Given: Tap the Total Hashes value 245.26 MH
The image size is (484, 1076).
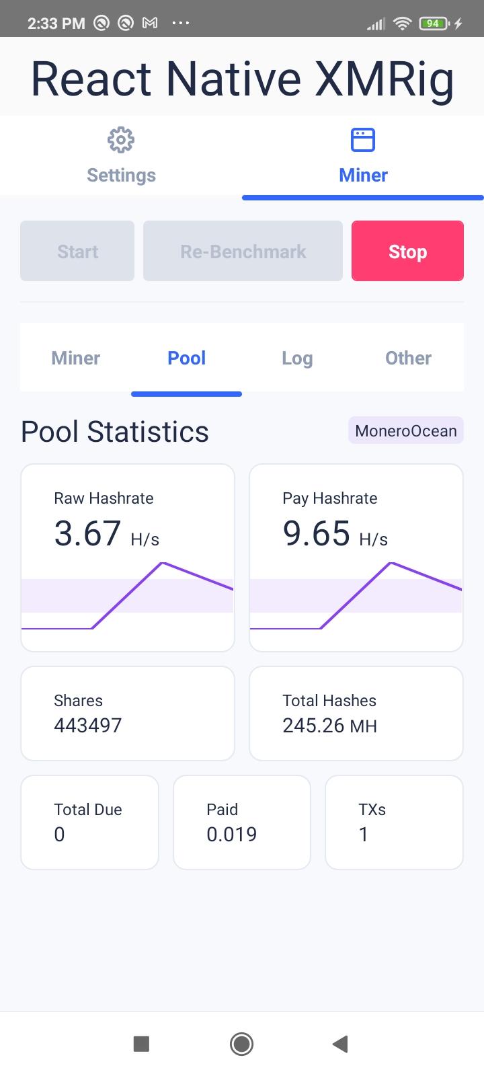Looking at the screenshot, I should point(329,725).
